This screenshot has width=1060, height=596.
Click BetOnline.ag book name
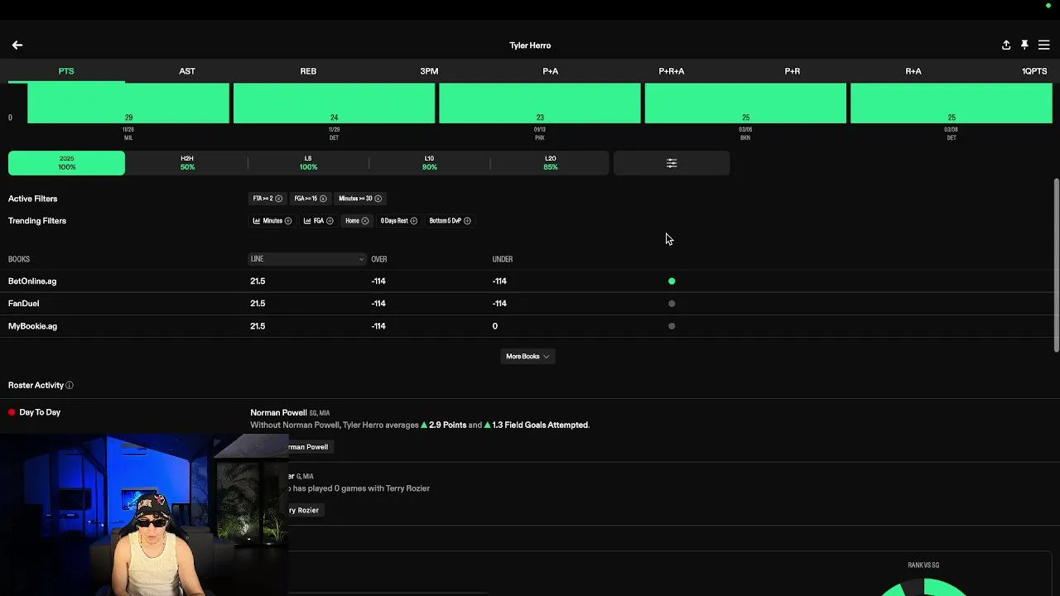[x=32, y=281]
